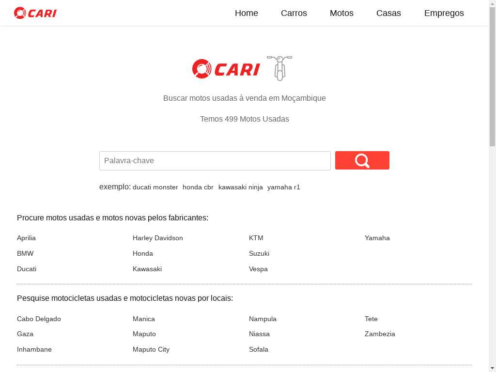Open the BMW manufacturer link
Screen dimensions: 496x372
point(25,253)
